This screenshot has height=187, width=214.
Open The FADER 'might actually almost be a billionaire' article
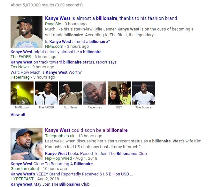pos(56,52)
